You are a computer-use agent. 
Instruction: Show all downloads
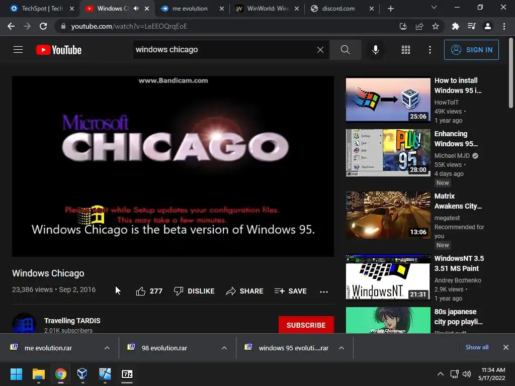click(477, 347)
